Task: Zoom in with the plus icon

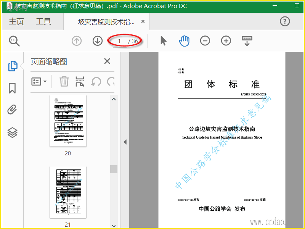Action: (x=226, y=41)
